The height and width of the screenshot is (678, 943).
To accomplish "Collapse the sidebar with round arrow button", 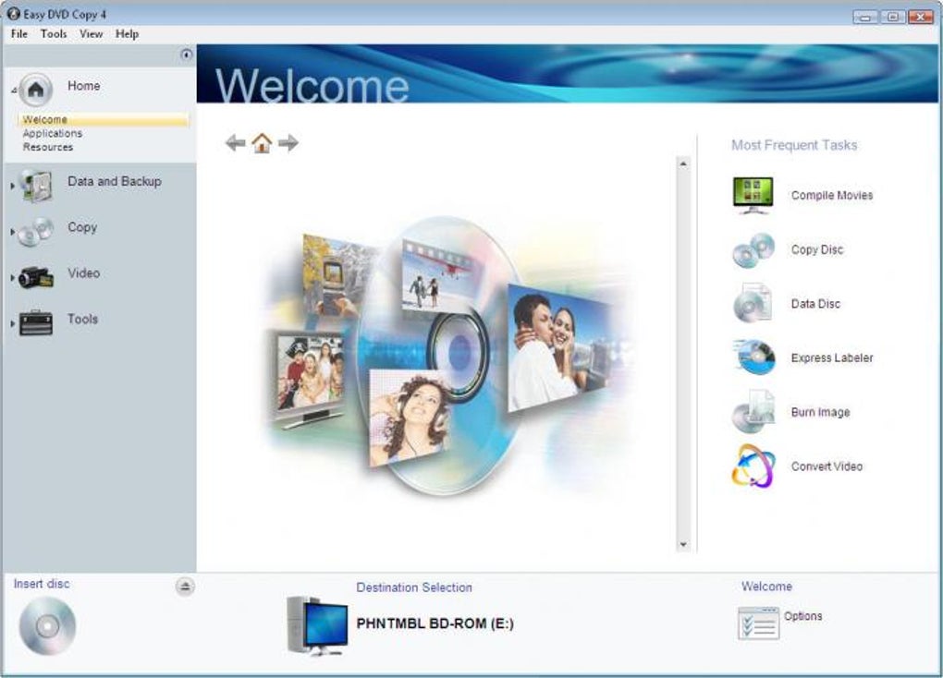I will tap(187, 54).
